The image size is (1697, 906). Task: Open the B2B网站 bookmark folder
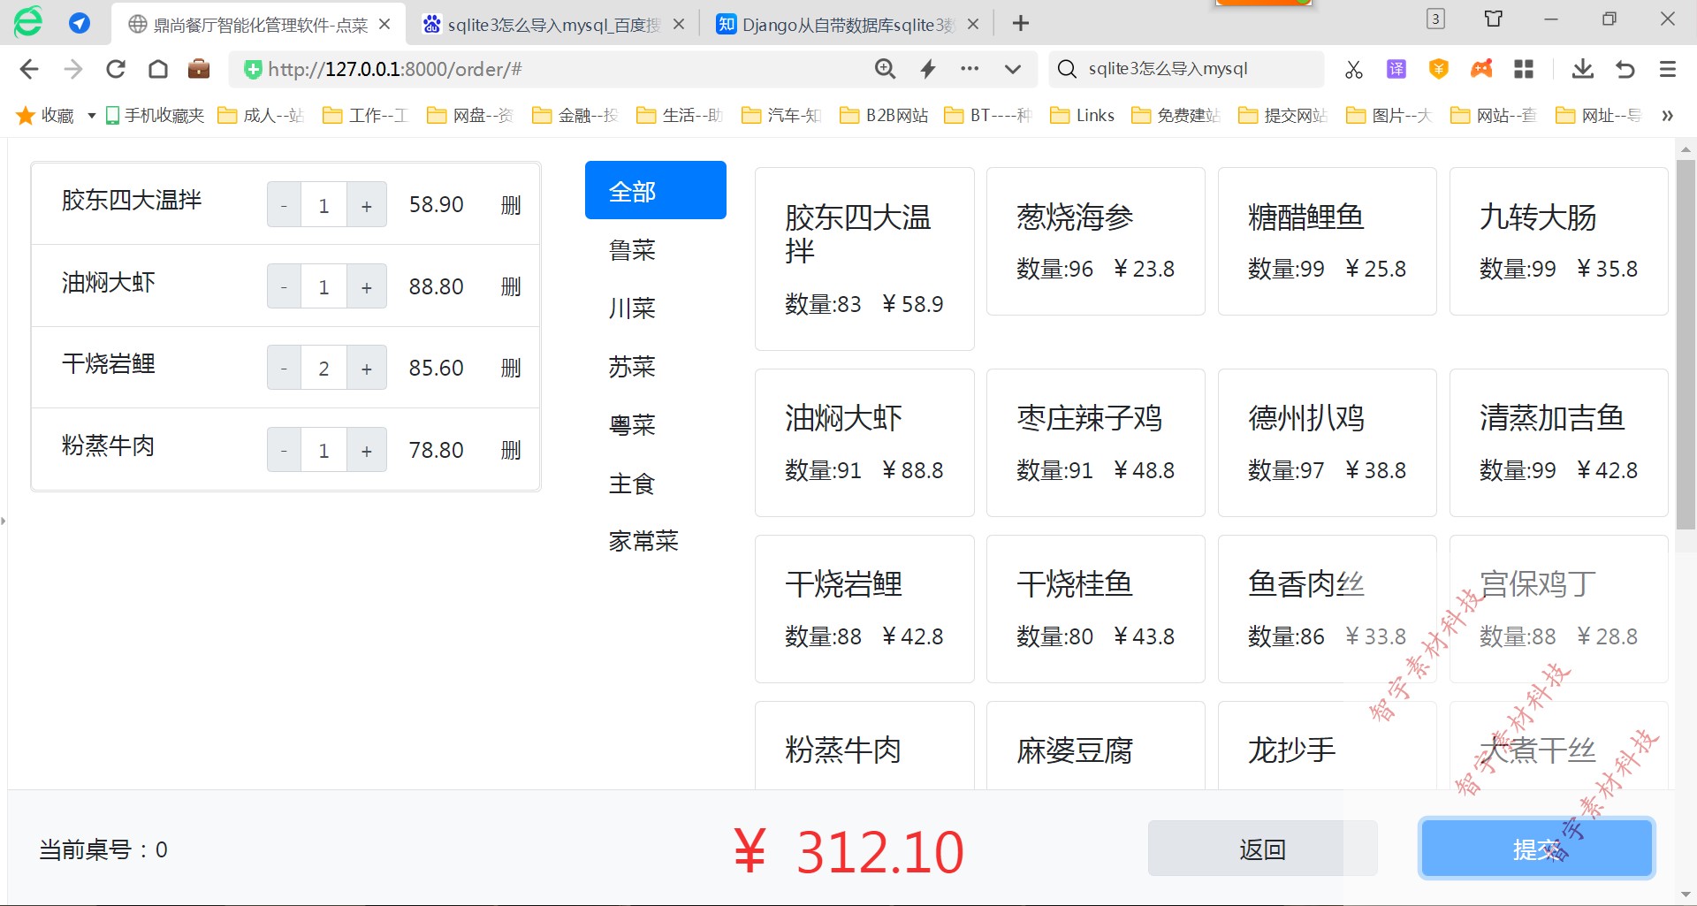click(884, 116)
